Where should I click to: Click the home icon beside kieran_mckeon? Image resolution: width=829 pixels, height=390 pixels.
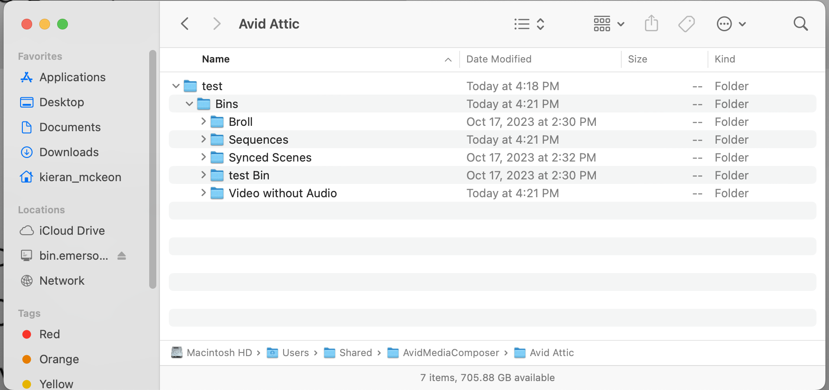26,177
